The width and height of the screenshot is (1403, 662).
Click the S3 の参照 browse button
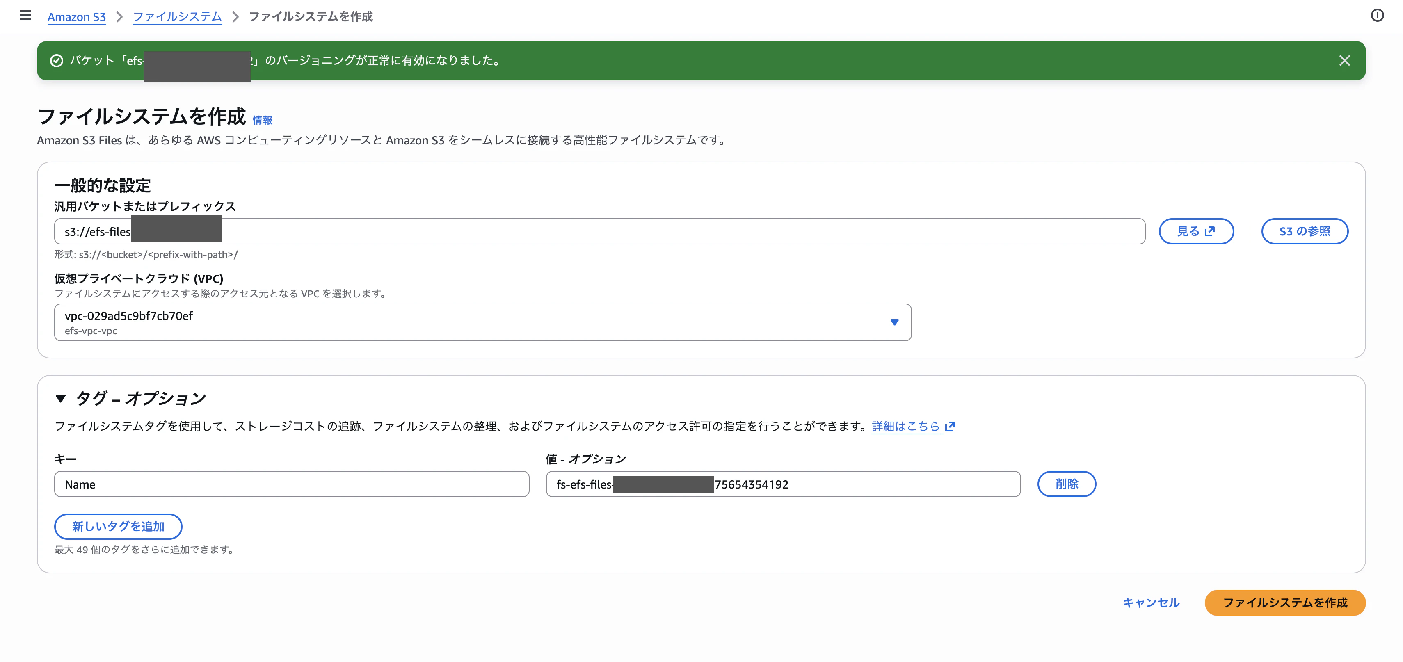click(1305, 231)
